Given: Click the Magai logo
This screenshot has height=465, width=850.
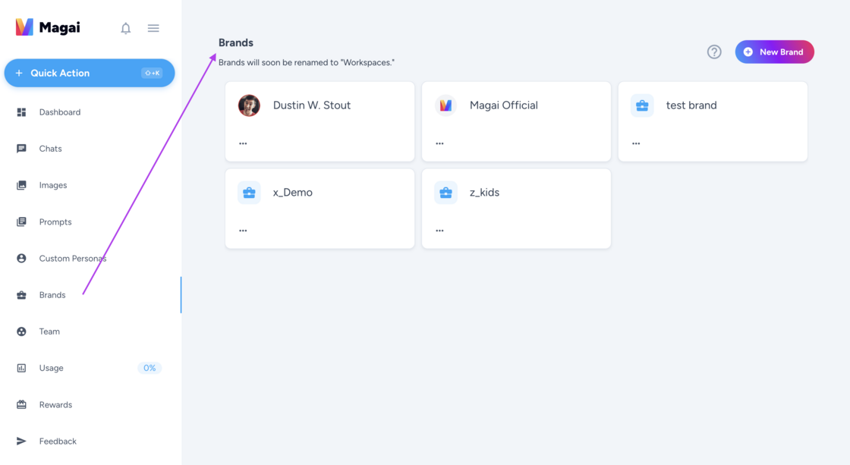Looking at the screenshot, I should [x=48, y=27].
